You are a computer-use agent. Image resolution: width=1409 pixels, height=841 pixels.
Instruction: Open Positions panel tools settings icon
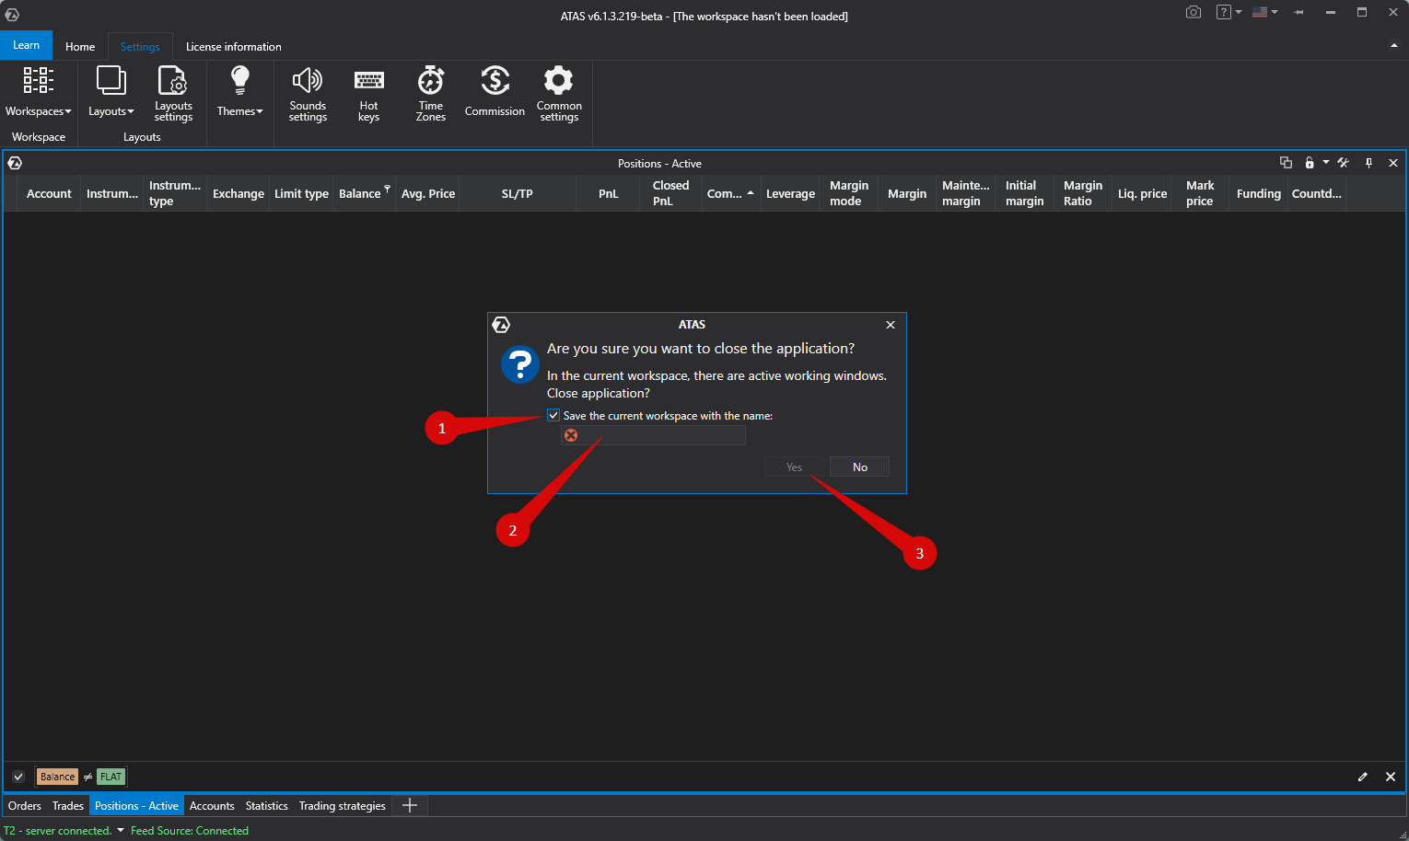pyautogui.click(x=1344, y=163)
